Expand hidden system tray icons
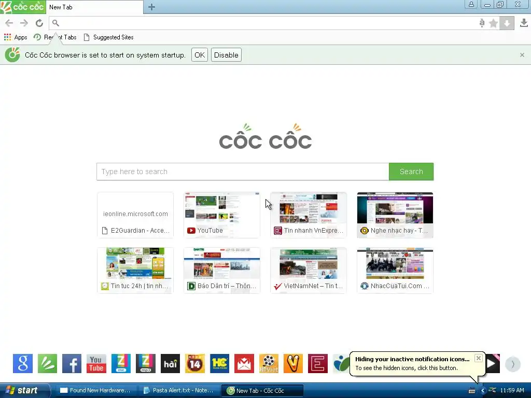The height and width of the screenshot is (398, 531). 483,391
